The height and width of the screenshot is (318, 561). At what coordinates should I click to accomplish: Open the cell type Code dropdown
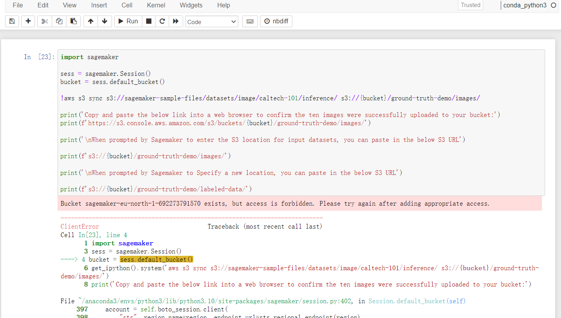click(x=211, y=22)
